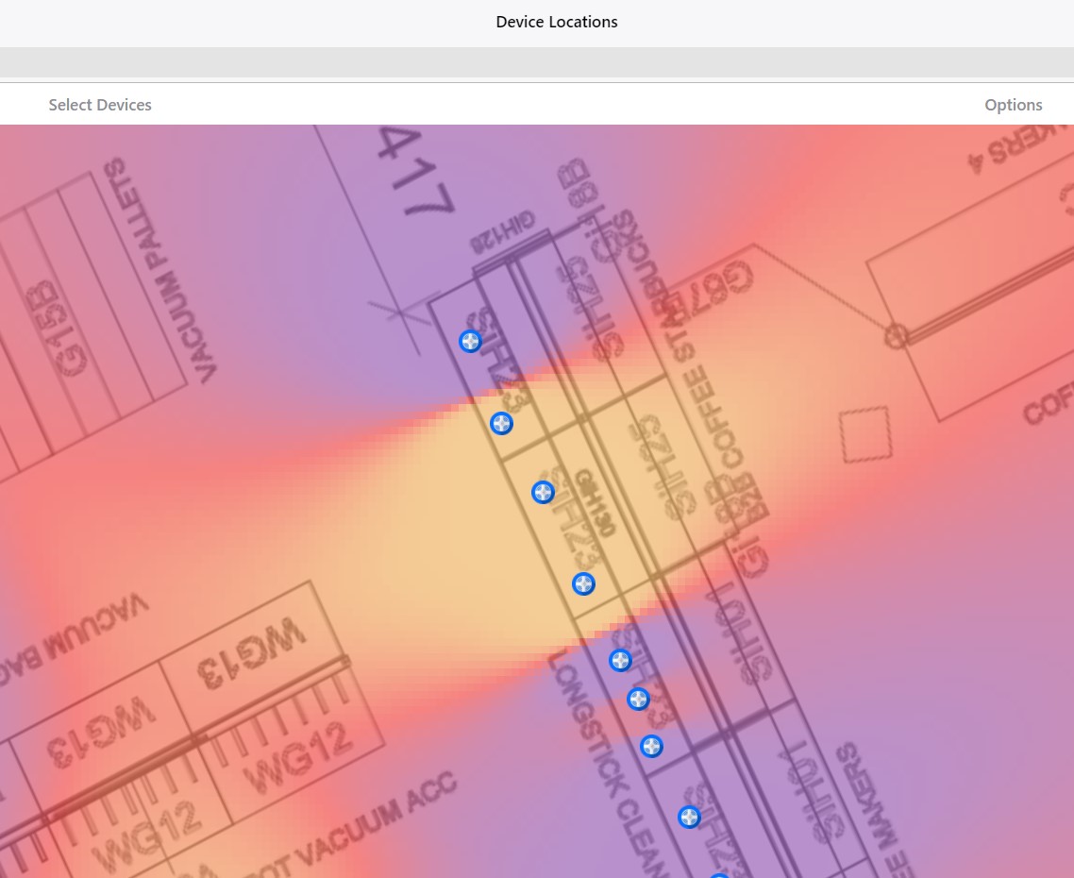Click the Device Locations title
1074x878 pixels.
[557, 22]
